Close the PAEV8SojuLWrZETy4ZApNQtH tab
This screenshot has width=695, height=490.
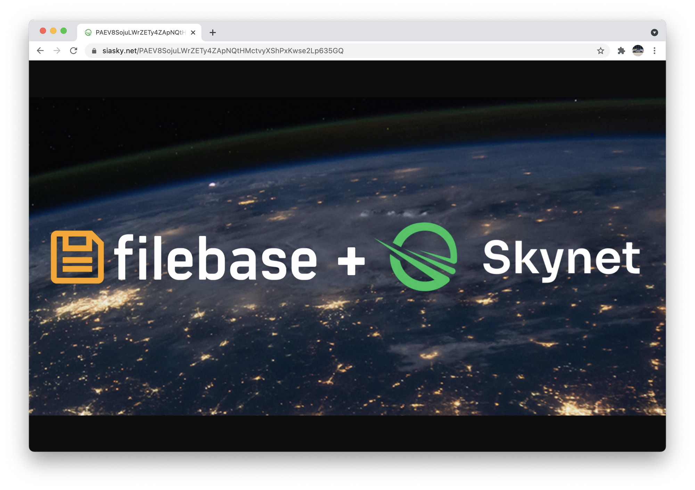click(x=193, y=33)
